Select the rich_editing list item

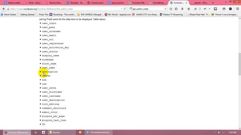click(50, 104)
